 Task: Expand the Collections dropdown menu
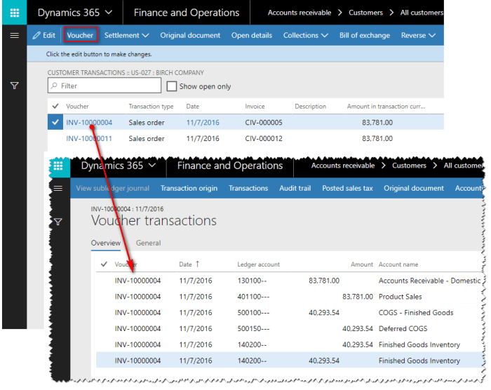click(x=306, y=35)
